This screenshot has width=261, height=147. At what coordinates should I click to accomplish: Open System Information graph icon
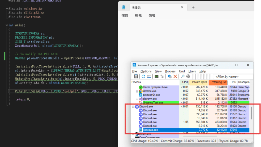coord(157,76)
